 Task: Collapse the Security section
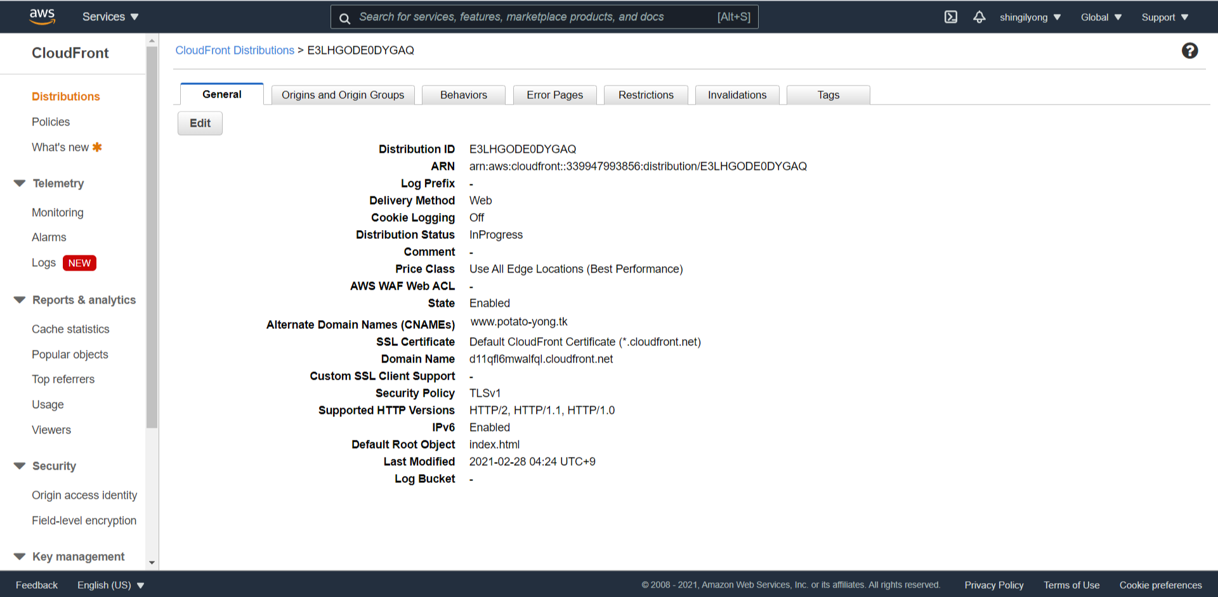coord(20,466)
